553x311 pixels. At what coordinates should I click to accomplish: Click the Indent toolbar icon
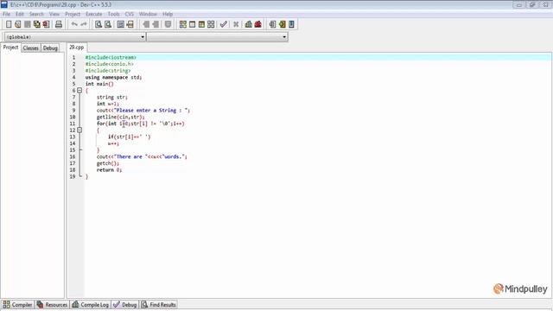pyautogui.click(x=146, y=24)
